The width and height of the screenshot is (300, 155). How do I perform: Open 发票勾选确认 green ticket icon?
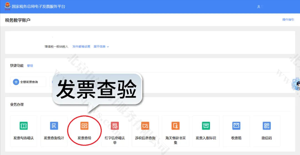click(24, 126)
